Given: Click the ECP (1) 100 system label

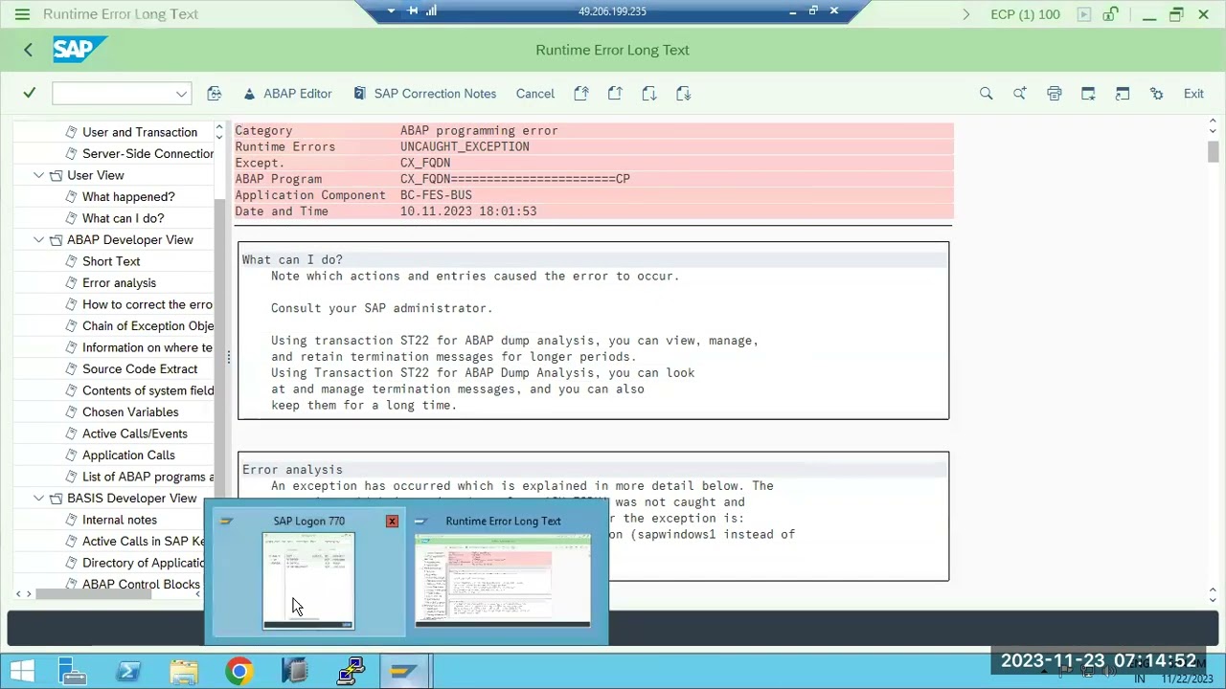Looking at the screenshot, I should 1025,14.
